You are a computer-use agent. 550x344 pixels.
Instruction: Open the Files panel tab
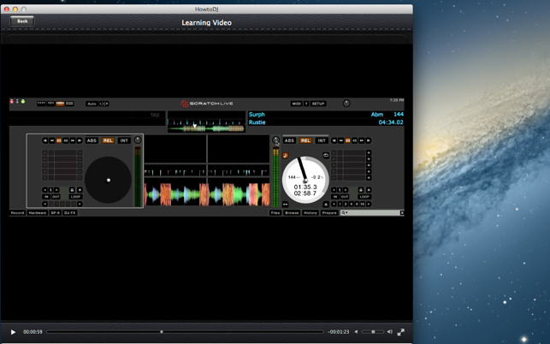[x=275, y=213]
